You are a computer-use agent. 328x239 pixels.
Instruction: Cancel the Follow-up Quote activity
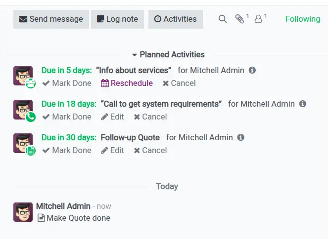pyautogui.click(x=150, y=150)
